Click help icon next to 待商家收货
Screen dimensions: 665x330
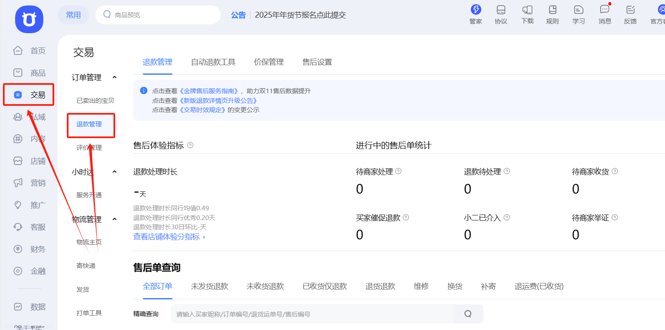coord(615,171)
